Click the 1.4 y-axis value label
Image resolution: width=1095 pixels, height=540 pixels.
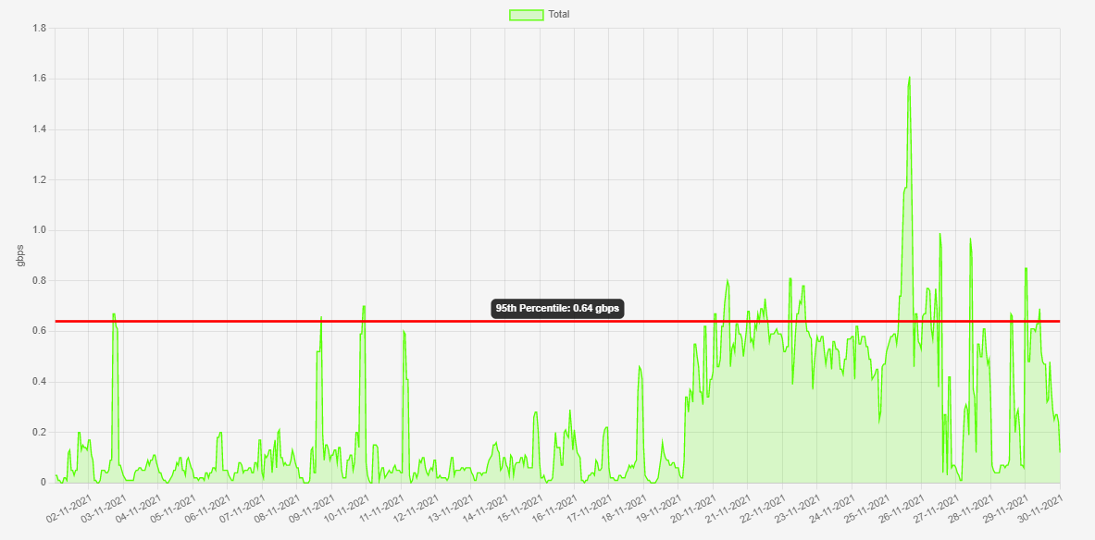pyautogui.click(x=40, y=129)
